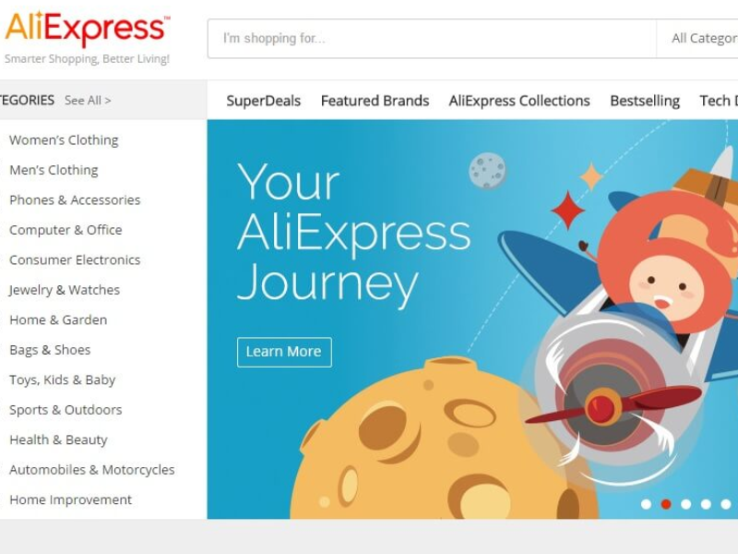The image size is (738, 554).
Task: Click the Learn More banner button
Action: coord(284,352)
